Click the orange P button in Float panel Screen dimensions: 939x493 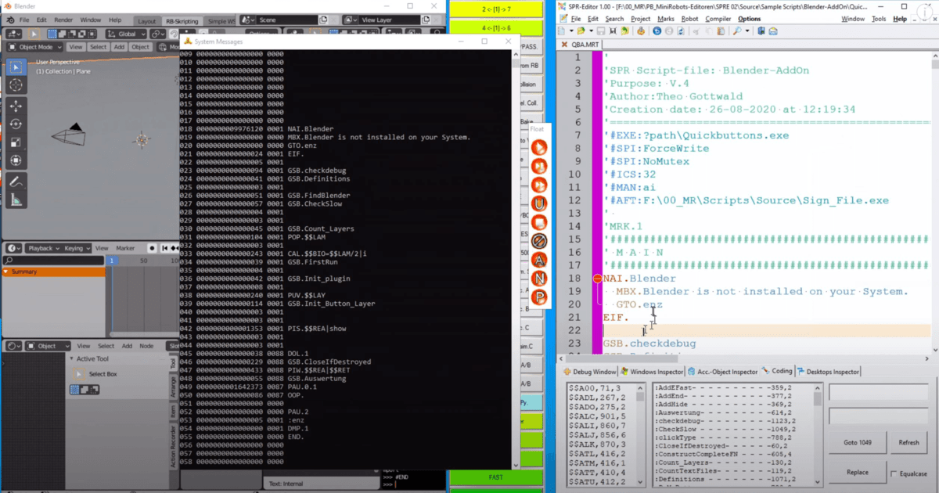[x=538, y=297]
